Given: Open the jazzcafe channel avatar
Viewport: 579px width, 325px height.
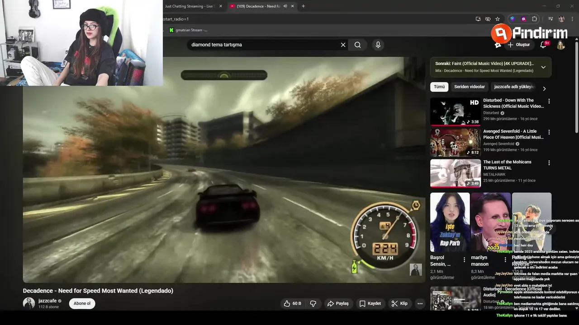Looking at the screenshot, I should point(29,303).
